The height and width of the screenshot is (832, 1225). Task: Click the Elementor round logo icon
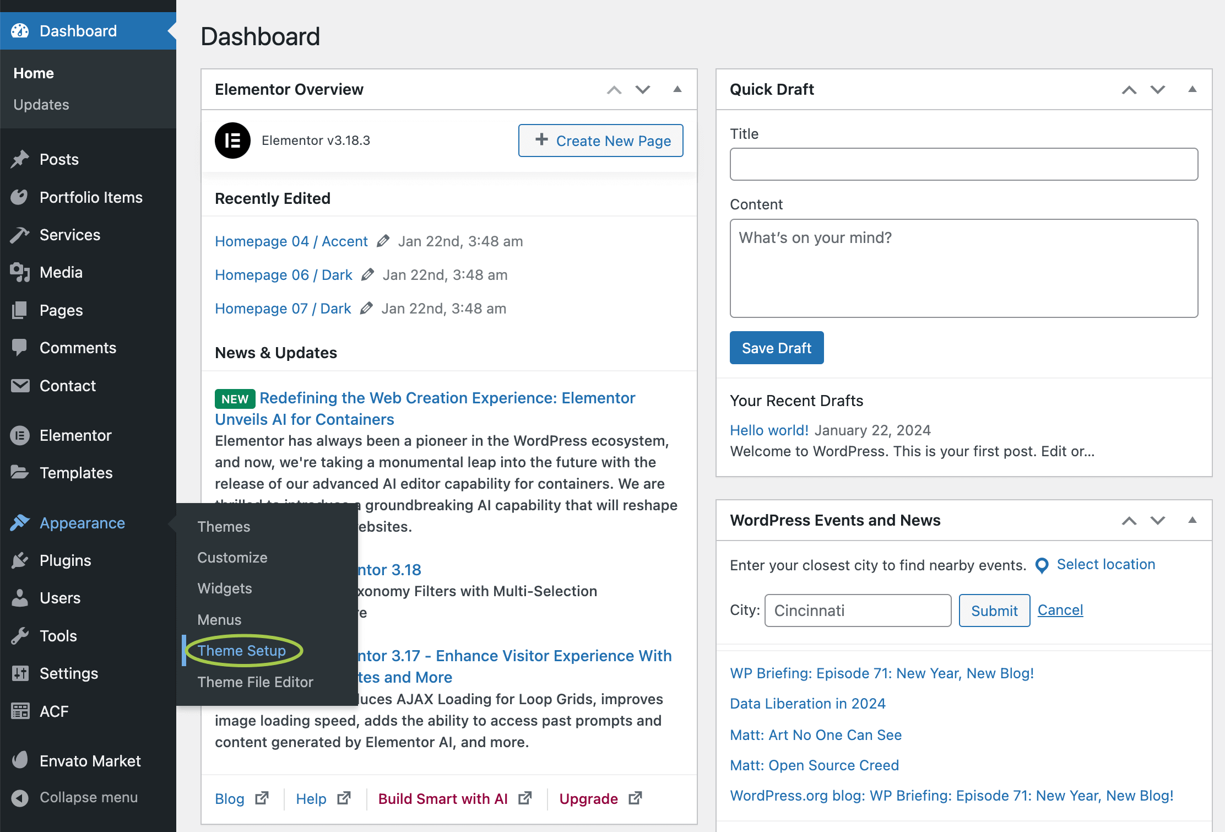click(x=232, y=141)
